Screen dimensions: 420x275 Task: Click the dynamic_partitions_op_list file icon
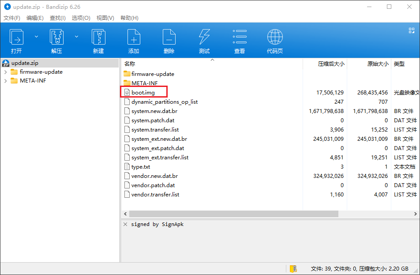coord(127,102)
